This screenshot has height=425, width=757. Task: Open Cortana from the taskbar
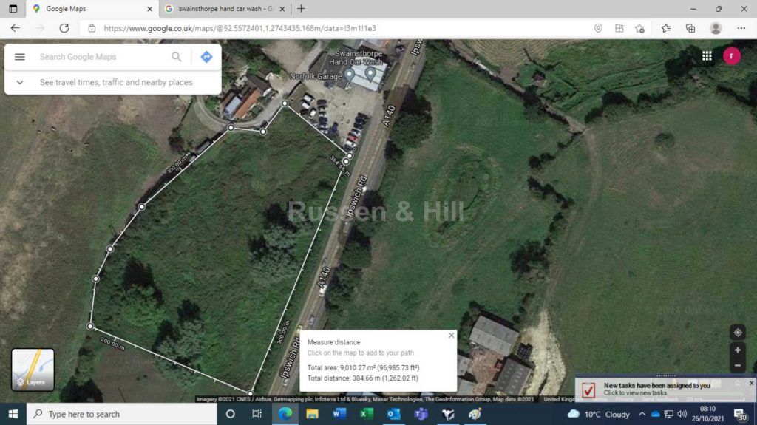(231, 414)
